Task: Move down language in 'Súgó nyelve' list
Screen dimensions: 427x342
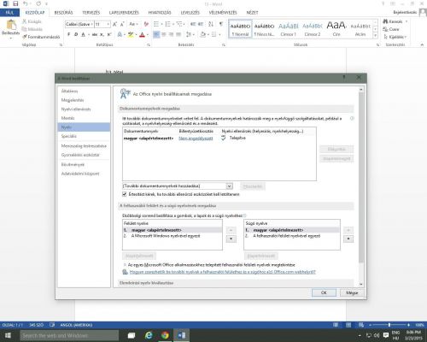Action: (x=348, y=239)
